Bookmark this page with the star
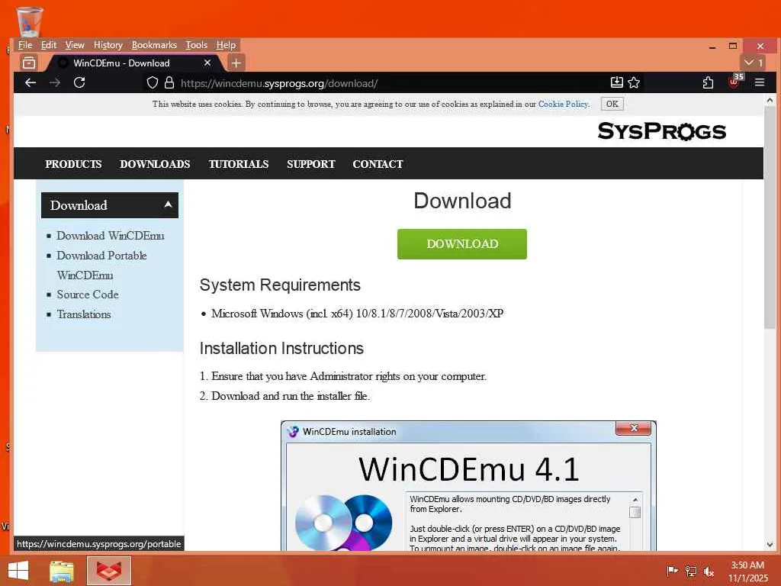 [634, 82]
